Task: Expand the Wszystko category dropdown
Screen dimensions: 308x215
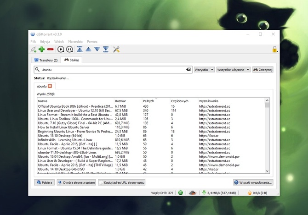Action: (204, 70)
